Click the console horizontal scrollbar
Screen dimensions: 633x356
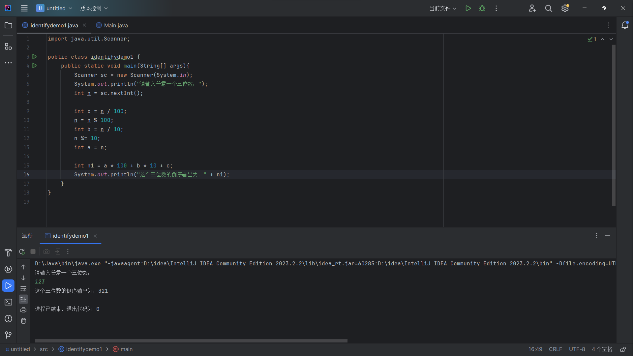[x=191, y=341]
